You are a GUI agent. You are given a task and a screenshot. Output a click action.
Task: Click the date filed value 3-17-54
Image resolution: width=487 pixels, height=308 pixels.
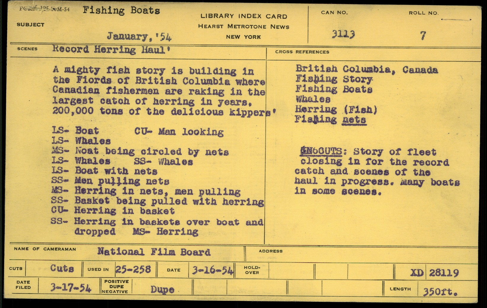pyautogui.click(x=71, y=288)
